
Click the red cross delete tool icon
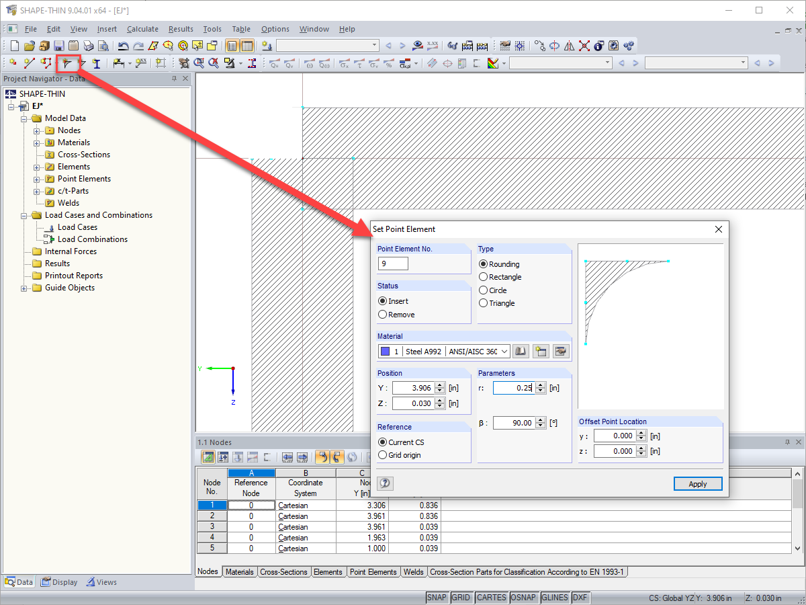(x=584, y=46)
